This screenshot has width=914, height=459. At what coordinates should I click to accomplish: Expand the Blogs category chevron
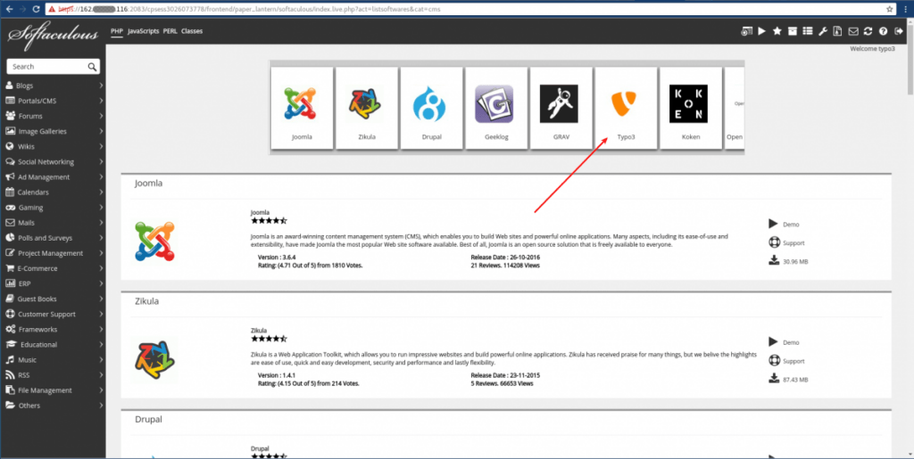point(102,86)
